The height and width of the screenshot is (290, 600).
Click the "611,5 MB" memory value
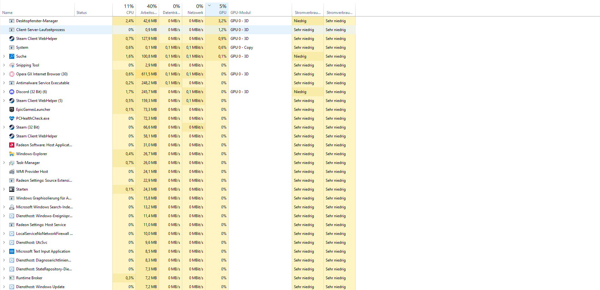[149, 74]
